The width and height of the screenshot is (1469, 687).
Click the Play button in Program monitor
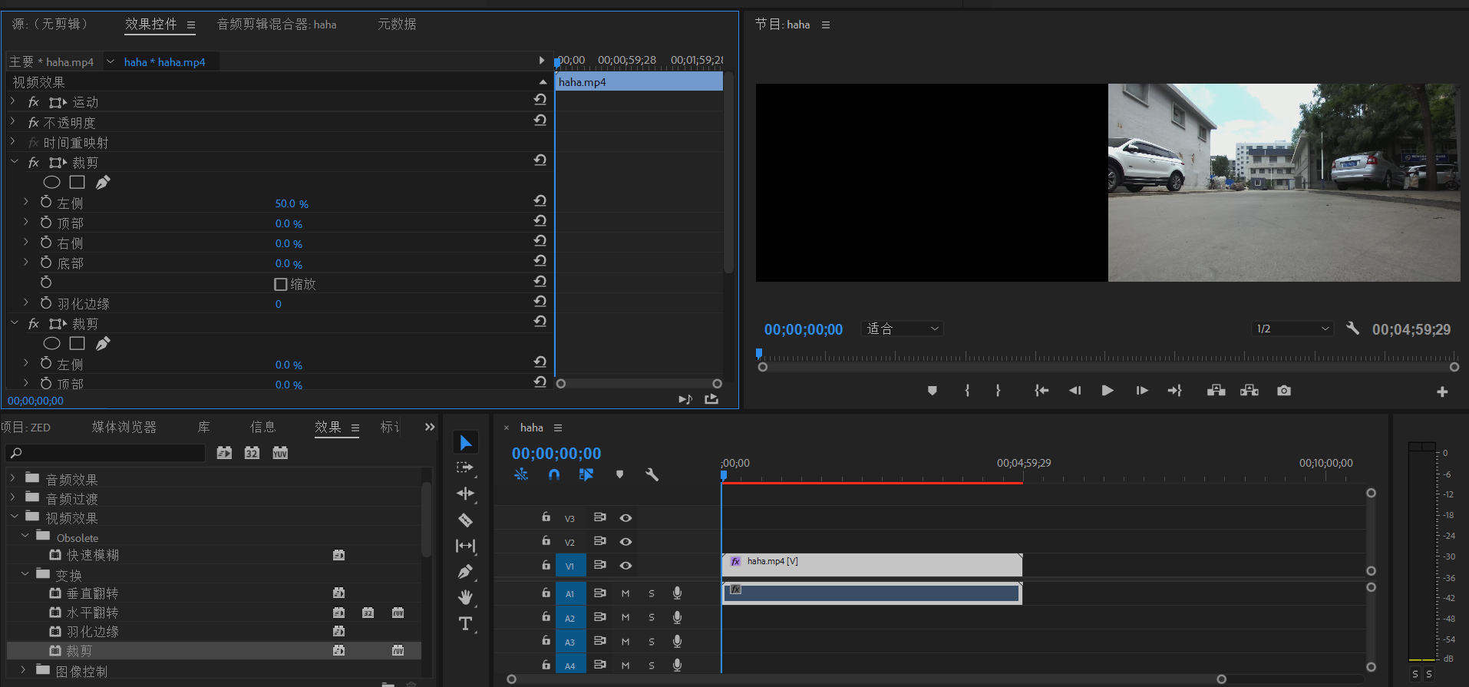coord(1108,391)
